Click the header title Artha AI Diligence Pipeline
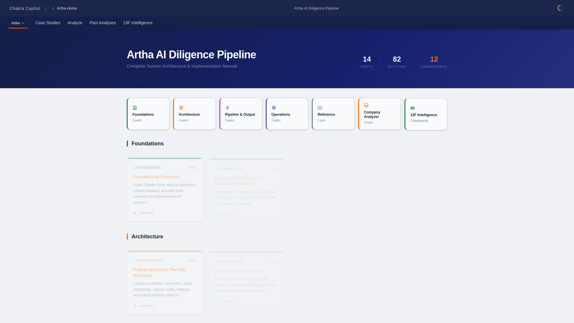The width and height of the screenshot is (574, 323). pos(316,8)
